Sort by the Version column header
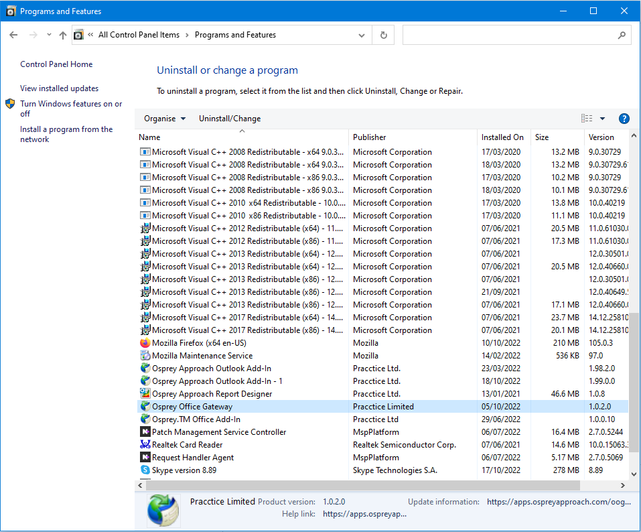Viewport: 641px width, 532px height. (607, 137)
